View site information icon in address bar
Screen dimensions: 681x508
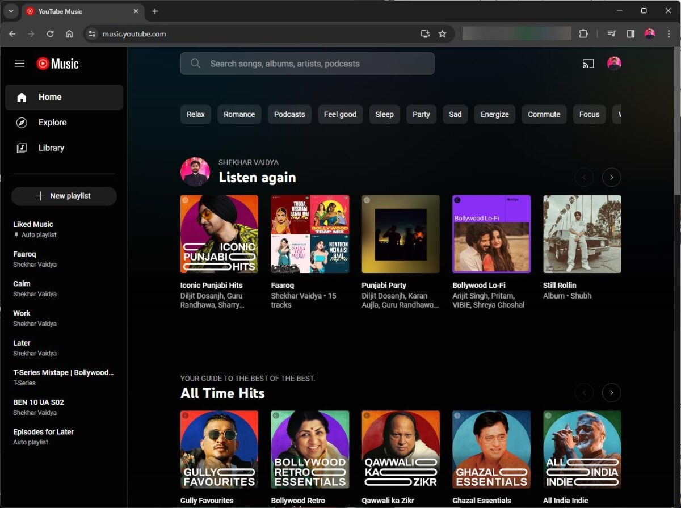point(93,34)
